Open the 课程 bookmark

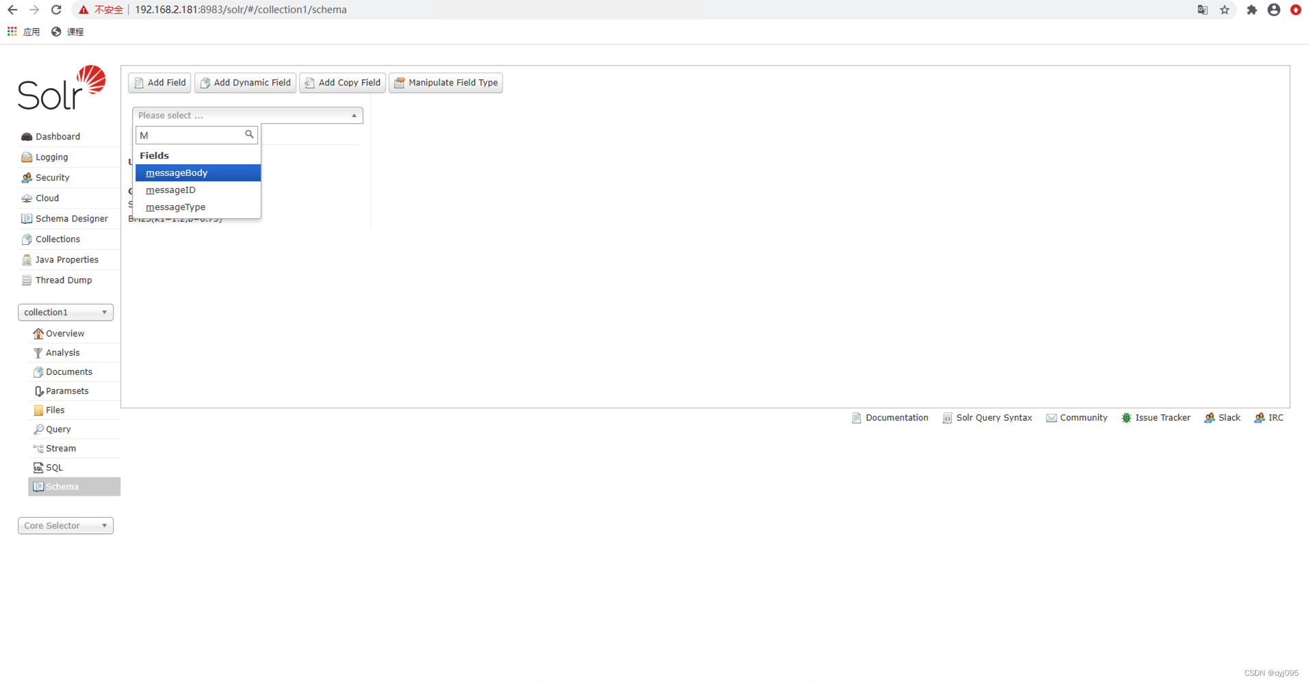click(x=68, y=31)
